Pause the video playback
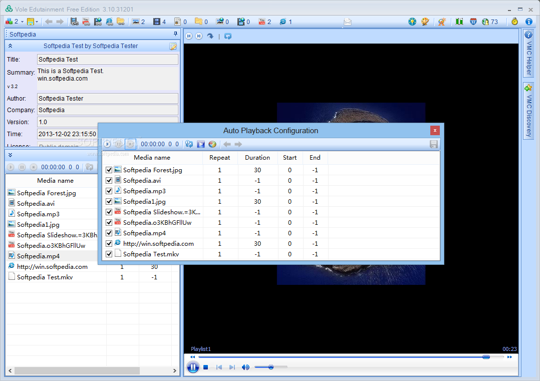The height and width of the screenshot is (381, 540). [193, 367]
